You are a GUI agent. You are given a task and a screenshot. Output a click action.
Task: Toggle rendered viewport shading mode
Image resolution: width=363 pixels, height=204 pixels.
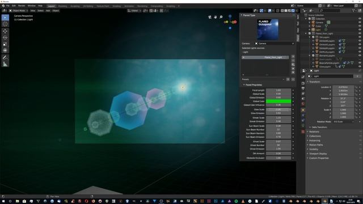click(x=293, y=11)
